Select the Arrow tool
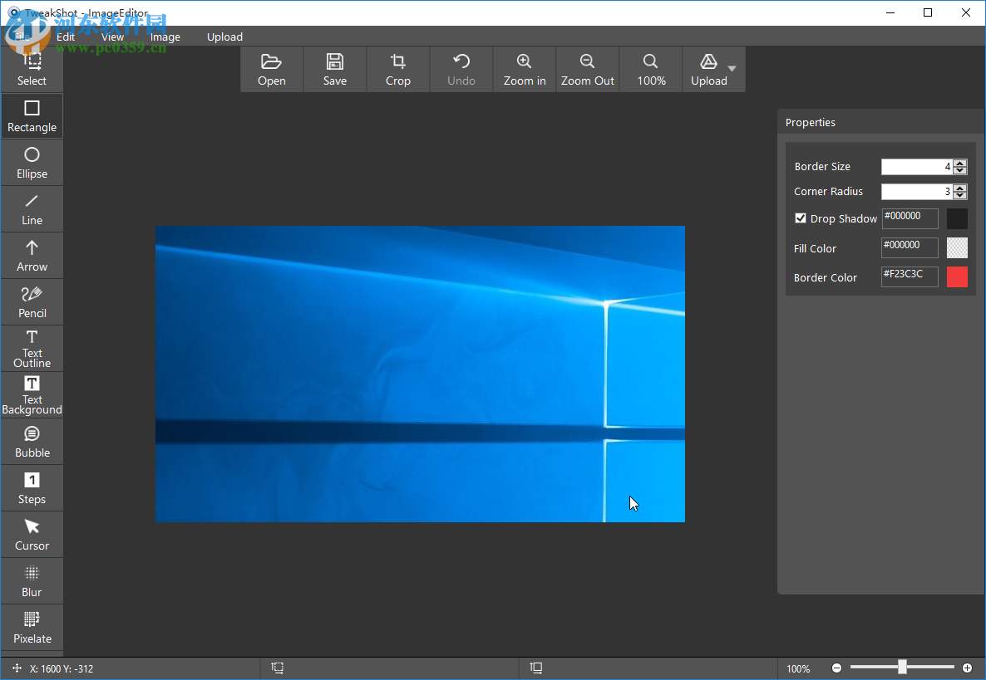Viewport: 986px width, 680px height. 32,256
